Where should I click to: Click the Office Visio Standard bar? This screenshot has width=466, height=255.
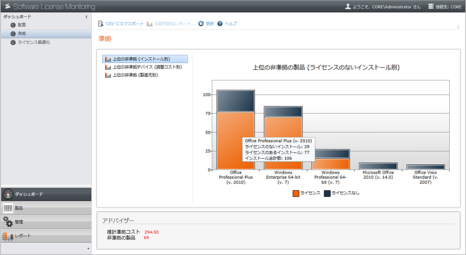(425, 167)
